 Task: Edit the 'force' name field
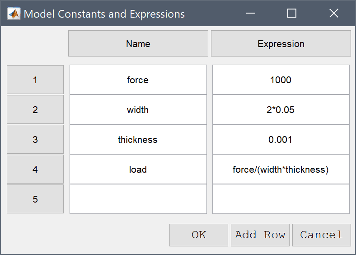[138, 80]
